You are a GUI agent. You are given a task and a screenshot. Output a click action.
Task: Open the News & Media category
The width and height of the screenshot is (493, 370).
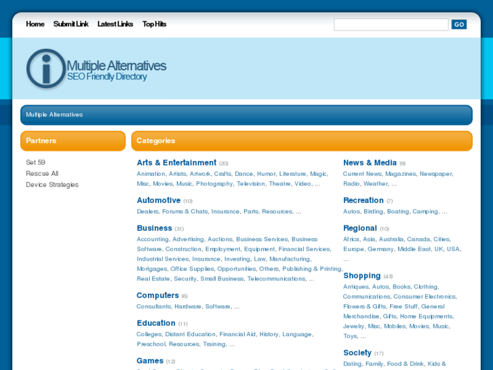370,162
